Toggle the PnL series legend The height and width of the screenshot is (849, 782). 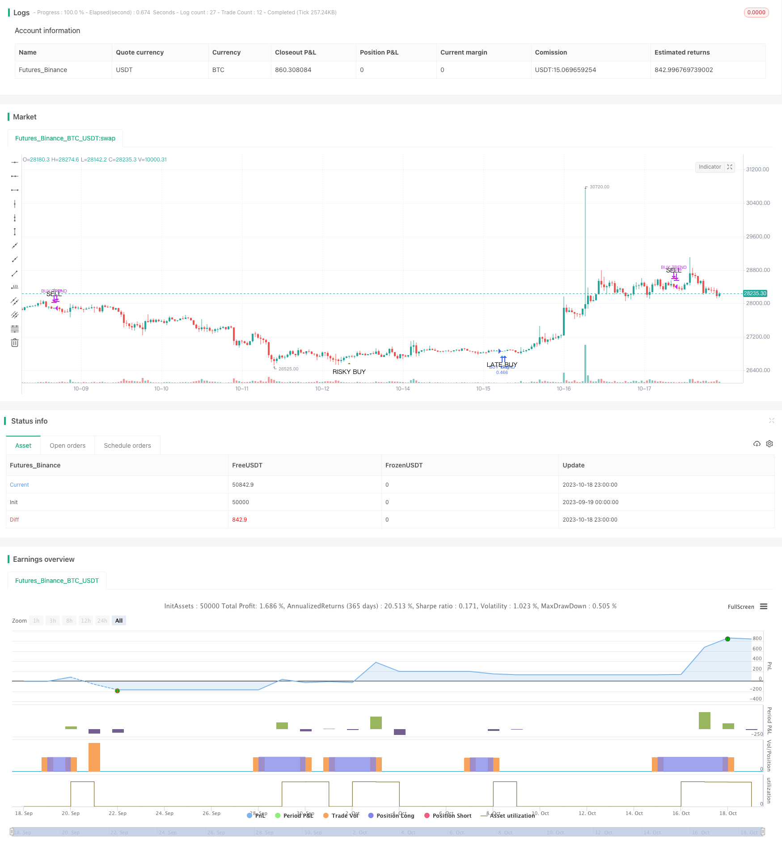(256, 815)
